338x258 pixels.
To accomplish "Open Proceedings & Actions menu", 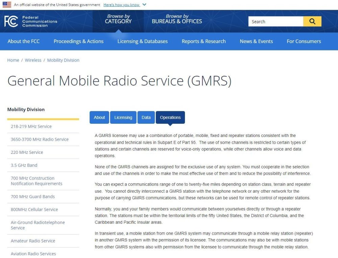I will coord(78,41).
